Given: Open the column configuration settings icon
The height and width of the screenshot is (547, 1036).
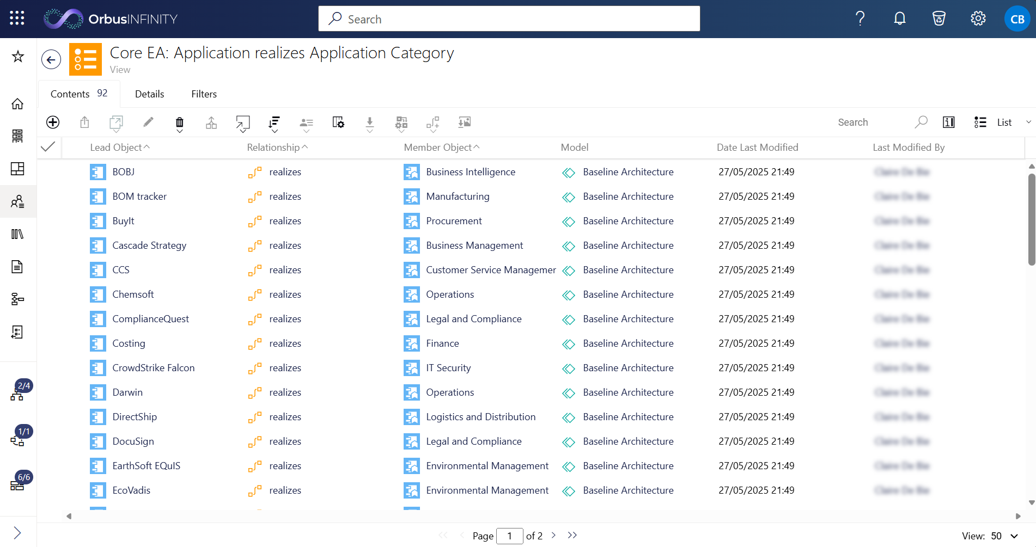Looking at the screenshot, I should [338, 122].
